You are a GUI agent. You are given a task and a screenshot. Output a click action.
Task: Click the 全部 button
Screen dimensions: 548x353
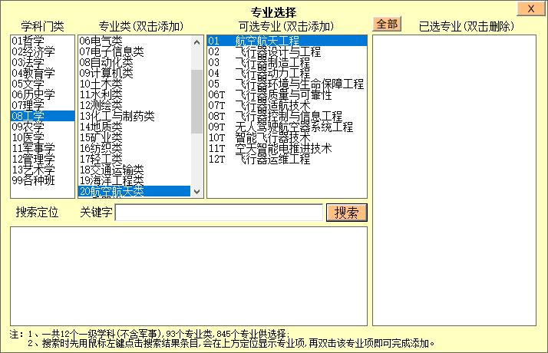click(x=387, y=24)
